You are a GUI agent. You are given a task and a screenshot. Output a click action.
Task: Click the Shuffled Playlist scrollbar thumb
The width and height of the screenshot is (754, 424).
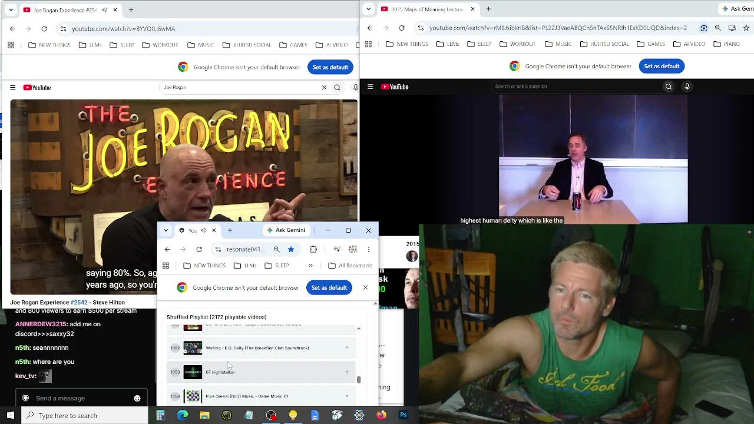pyautogui.click(x=359, y=380)
